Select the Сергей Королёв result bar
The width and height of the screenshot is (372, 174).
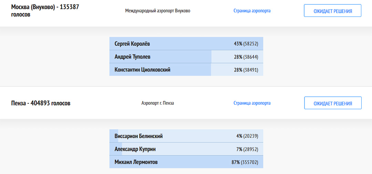pyautogui.click(x=186, y=43)
